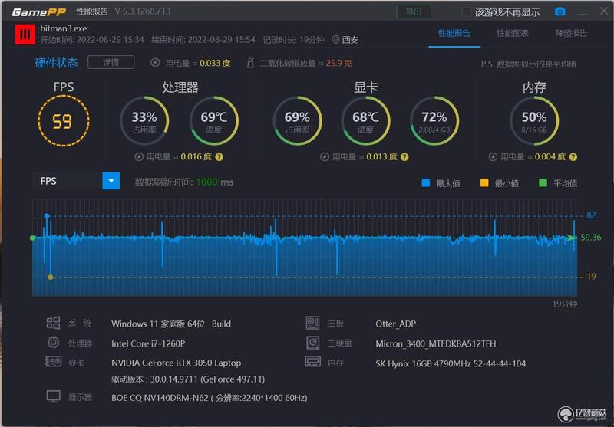Image resolution: width=614 pixels, height=427 pixels.
Task: Click the graphics card icon beside 显卡
Action: (x=53, y=362)
